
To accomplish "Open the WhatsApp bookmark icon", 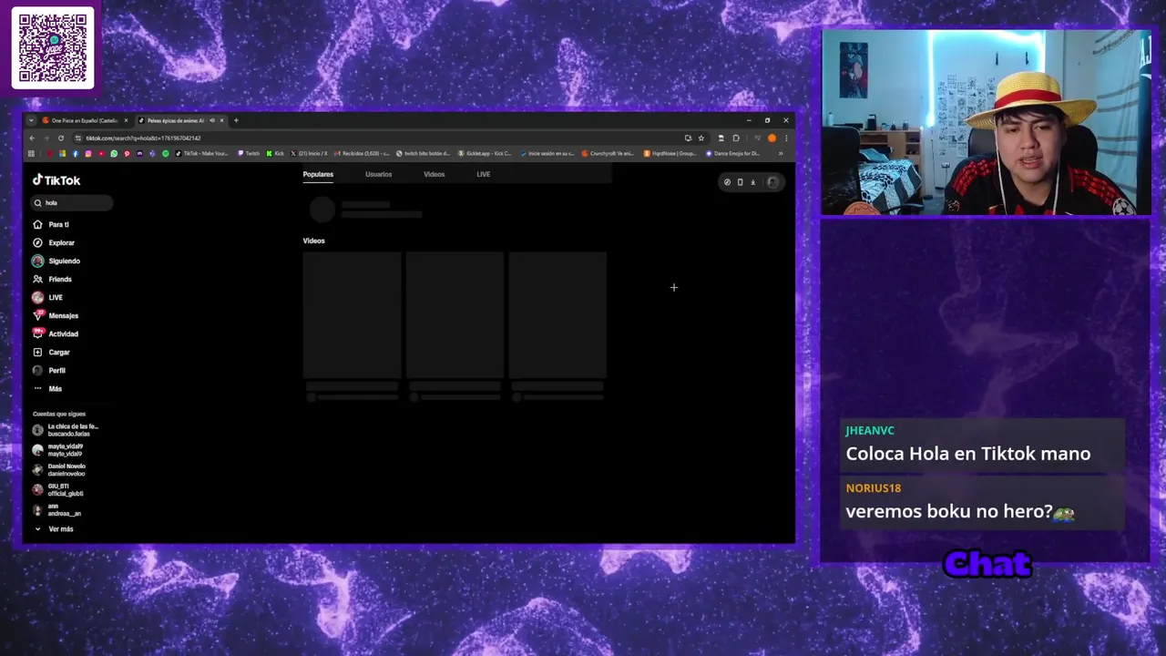I will coord(114,153).
